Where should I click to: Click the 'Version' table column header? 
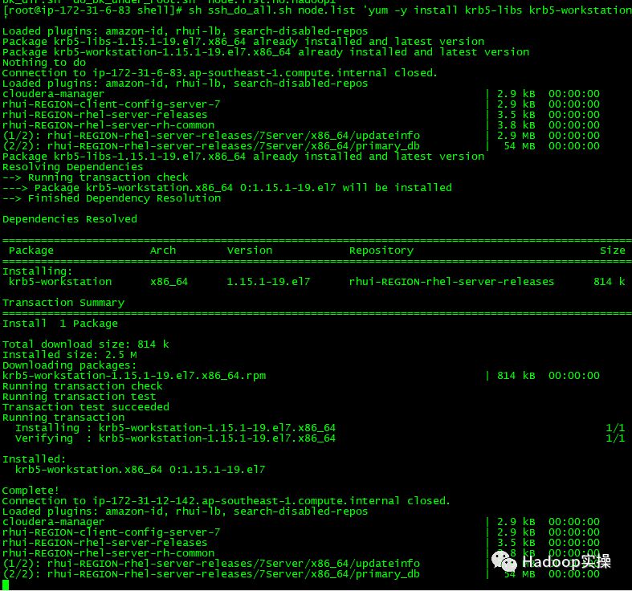pyautogui.click(x=250, y=251)
